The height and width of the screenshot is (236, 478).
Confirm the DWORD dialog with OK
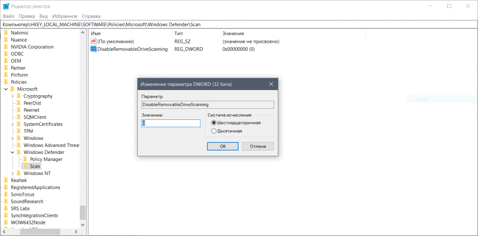[223, 146]
